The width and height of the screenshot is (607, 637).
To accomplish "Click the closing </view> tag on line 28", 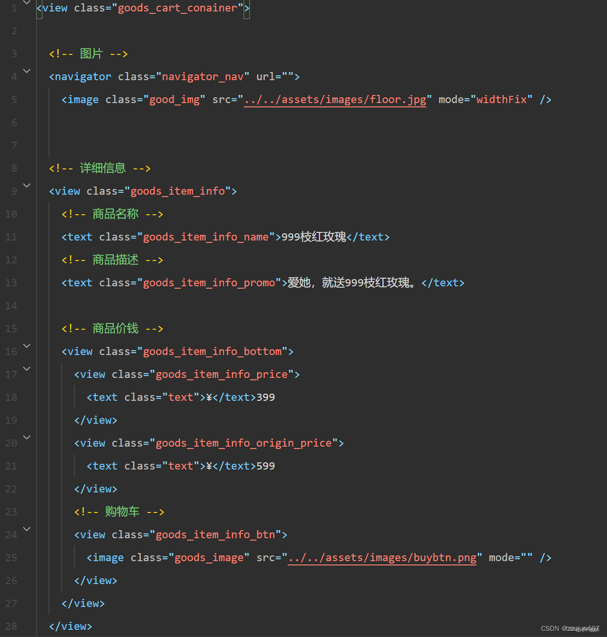I will (x=71, y=627).
